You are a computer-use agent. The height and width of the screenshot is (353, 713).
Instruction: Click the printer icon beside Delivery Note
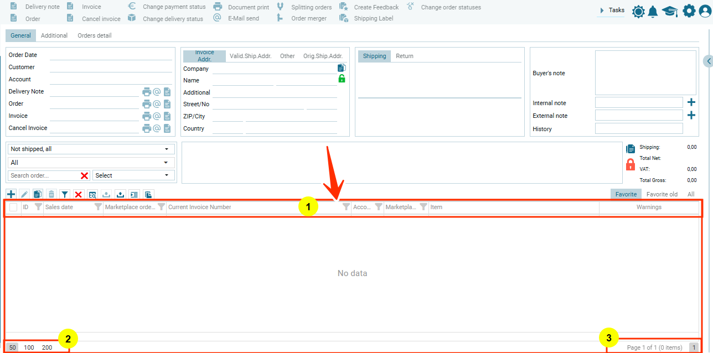(147, 92)
